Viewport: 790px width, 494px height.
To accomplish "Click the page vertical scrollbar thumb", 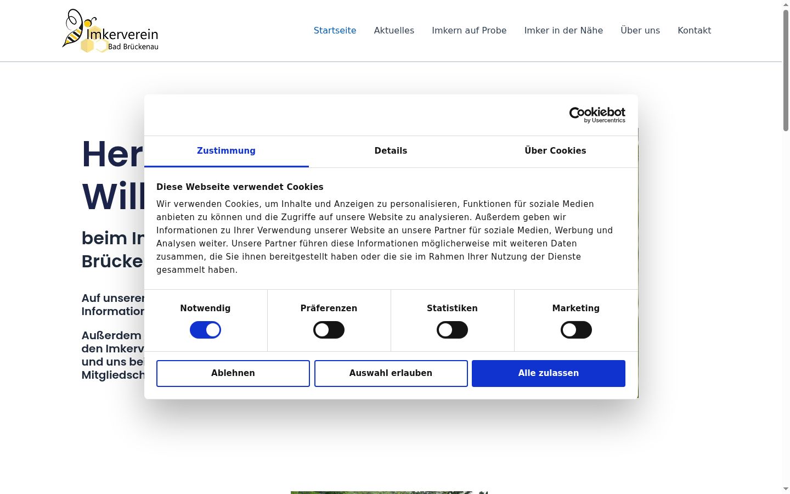I will click(786, 70).
